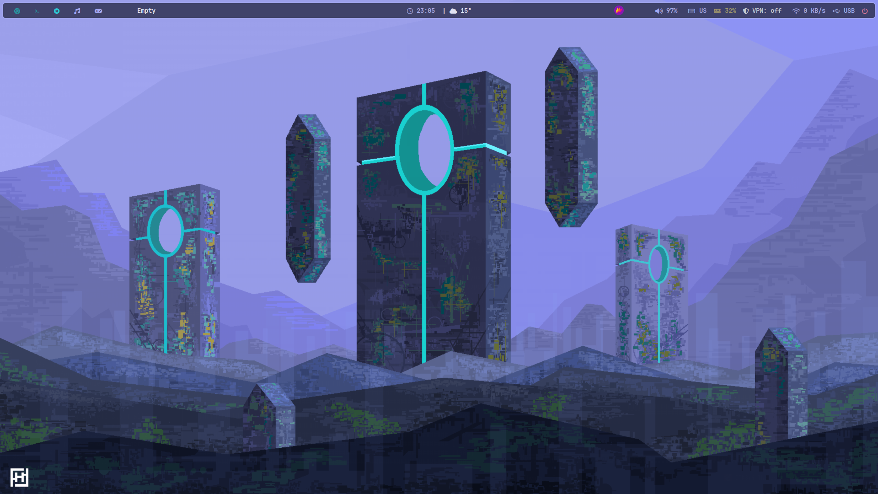The width and height of the screenshot is (878, 494).
Task: Open the Telegram workspace icon
Action: (x=57, y=11)
